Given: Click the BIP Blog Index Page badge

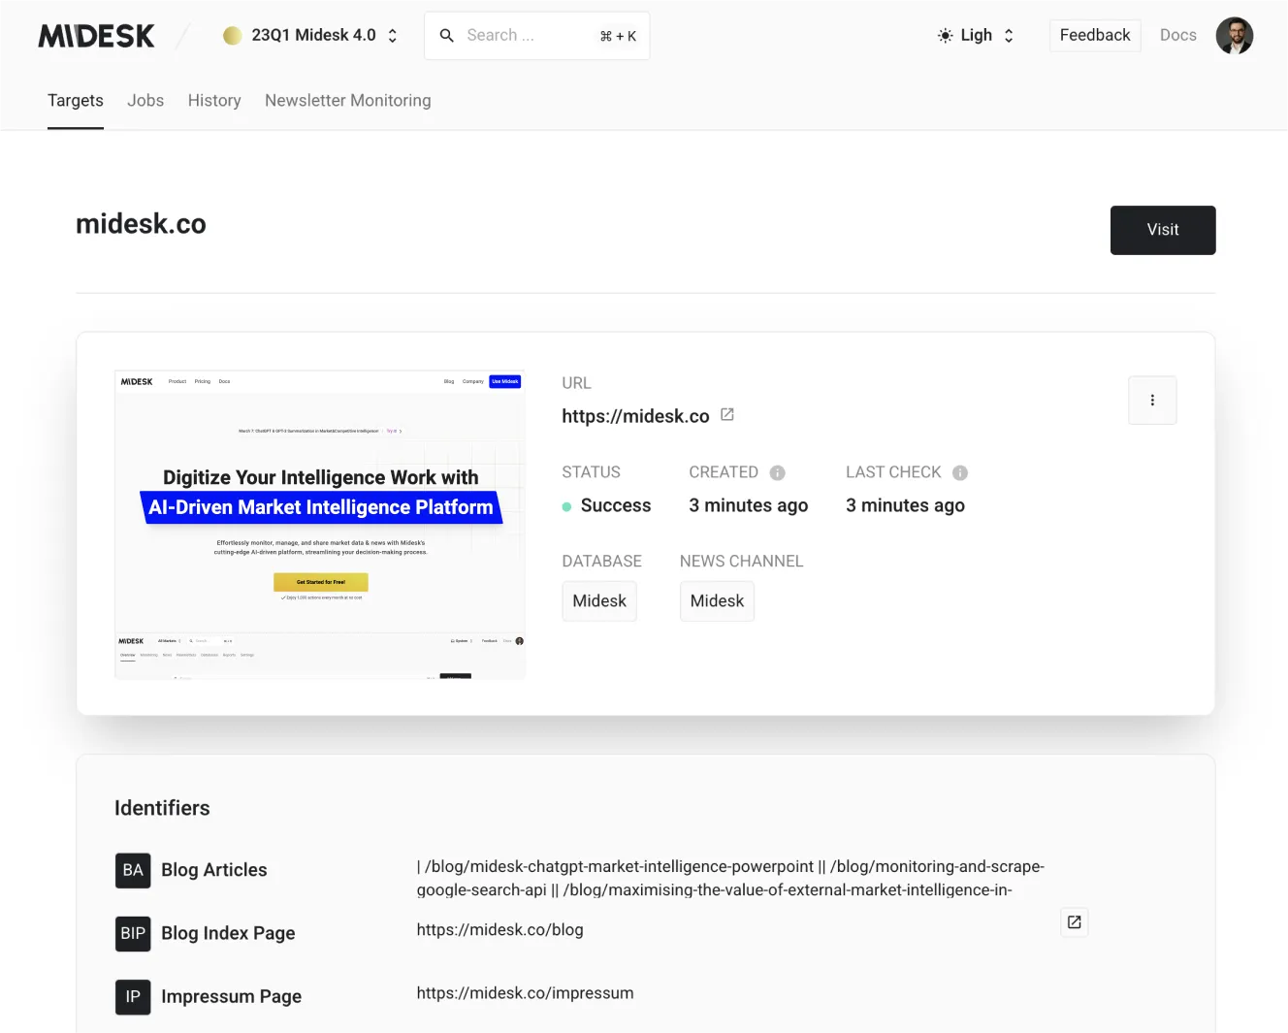Looking at the screenshot, I should click(133, 933).
